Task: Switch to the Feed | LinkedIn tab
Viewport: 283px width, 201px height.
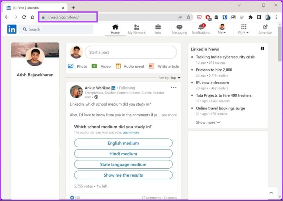Action: [35, 8]
